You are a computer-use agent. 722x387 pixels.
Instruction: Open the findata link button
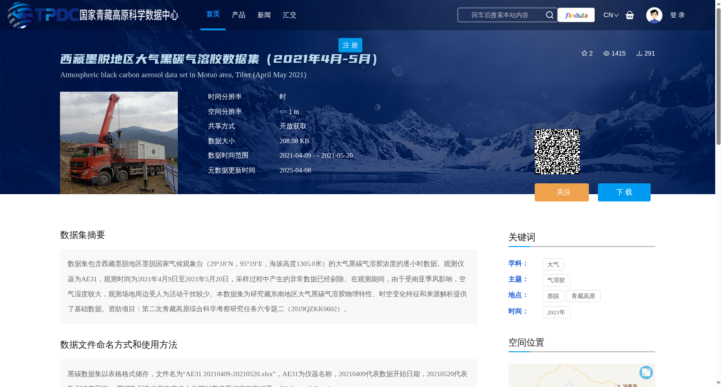pos(576,15)
